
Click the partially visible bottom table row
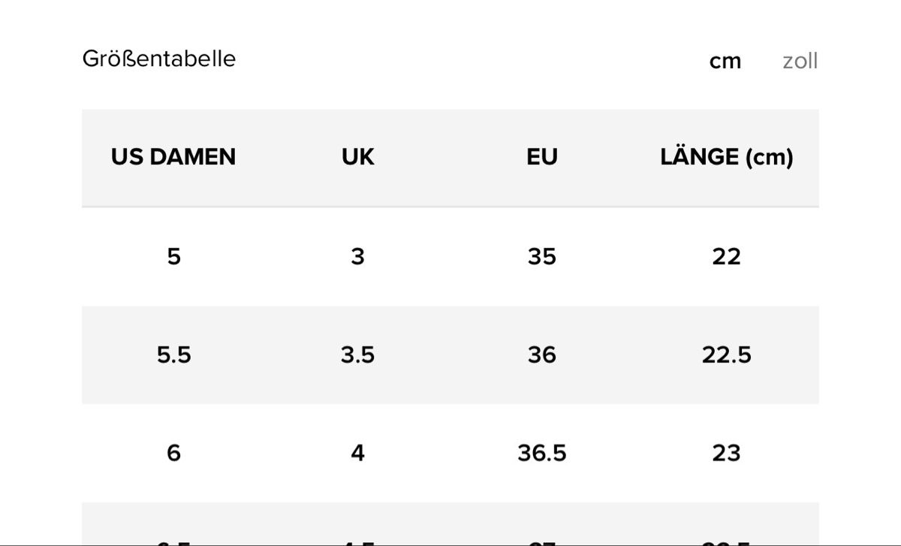click(x=450, y=523)
